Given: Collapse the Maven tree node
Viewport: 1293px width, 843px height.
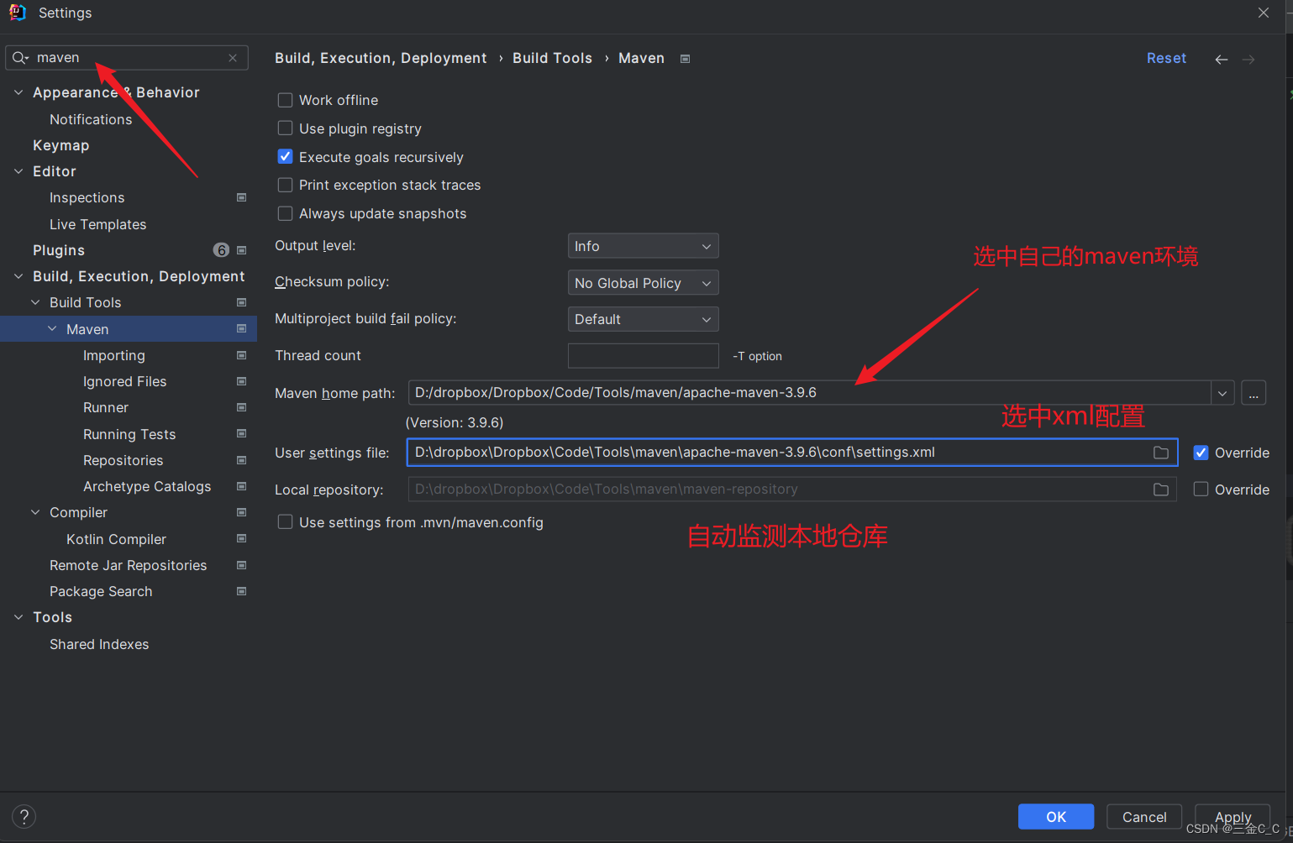Looking at the screenshot, I should point(52,329).
